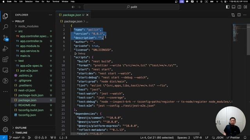Open the Remote Explorer view
250x140 pixels.
coord(5,70)
